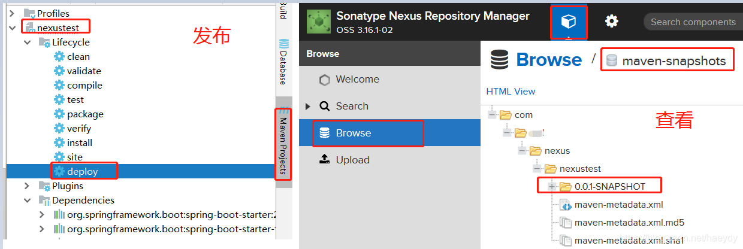
Task: Select the nexustest folder in the repository tree
Action: pyautogui.click(x=580, y=169)
